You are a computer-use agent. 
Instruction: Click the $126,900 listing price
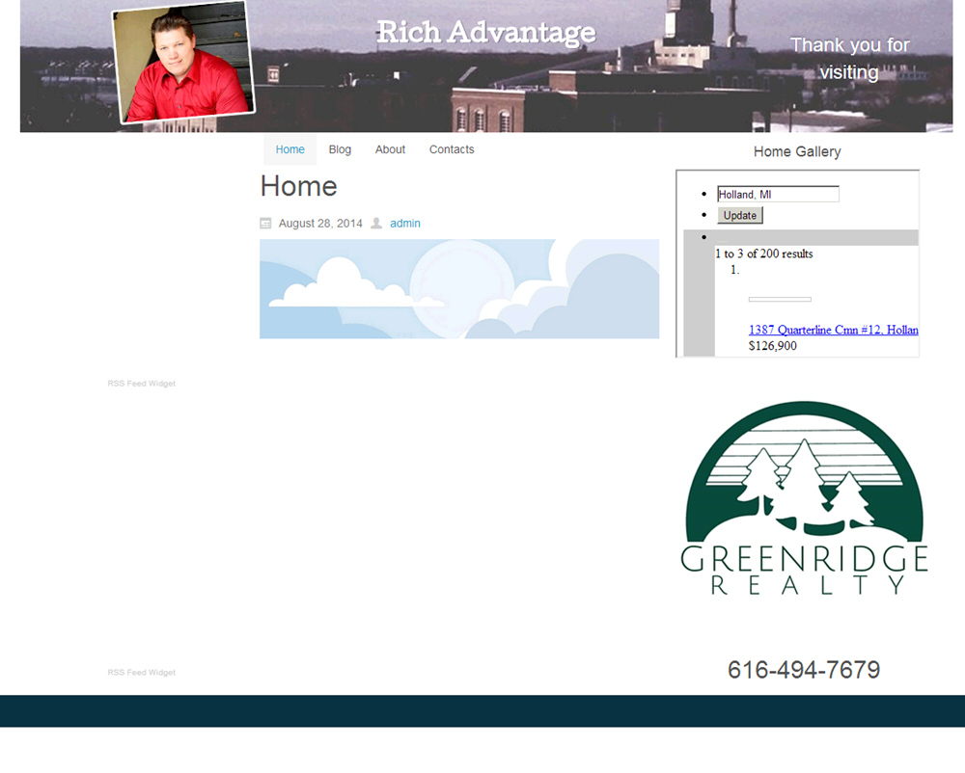[772, 346]
